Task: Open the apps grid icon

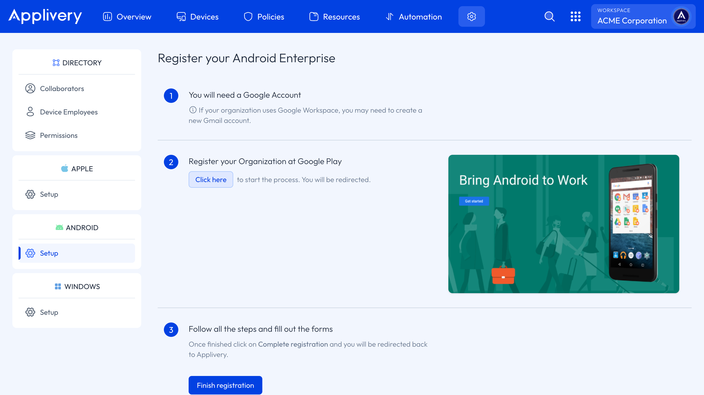Action: click(x=576, y=16)
